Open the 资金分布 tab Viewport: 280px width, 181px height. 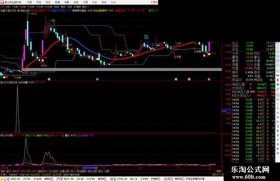coord(24,174)
